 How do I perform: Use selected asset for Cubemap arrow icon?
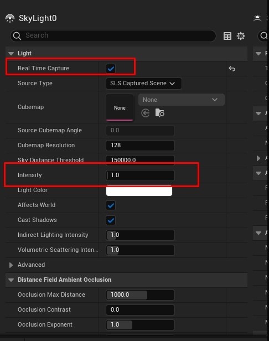146,113
